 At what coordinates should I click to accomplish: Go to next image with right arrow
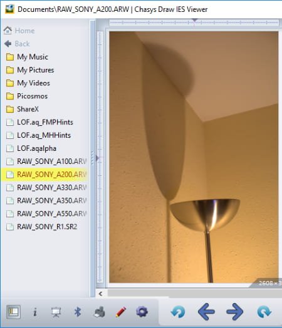(234, 312)
